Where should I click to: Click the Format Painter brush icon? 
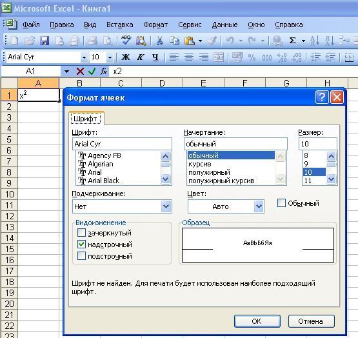point(212,41)
